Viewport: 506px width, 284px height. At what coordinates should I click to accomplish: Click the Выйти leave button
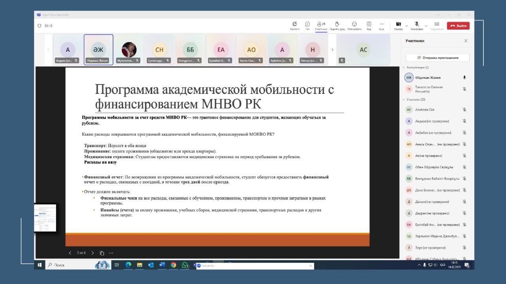(458, 26)
